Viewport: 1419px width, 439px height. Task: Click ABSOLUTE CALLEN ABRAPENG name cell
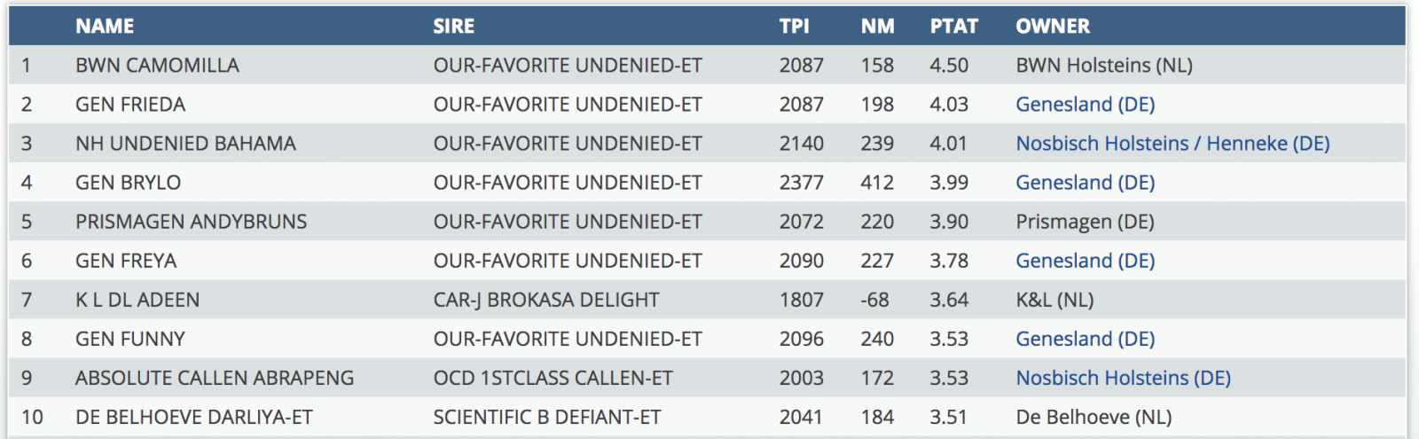pos(215,378)
